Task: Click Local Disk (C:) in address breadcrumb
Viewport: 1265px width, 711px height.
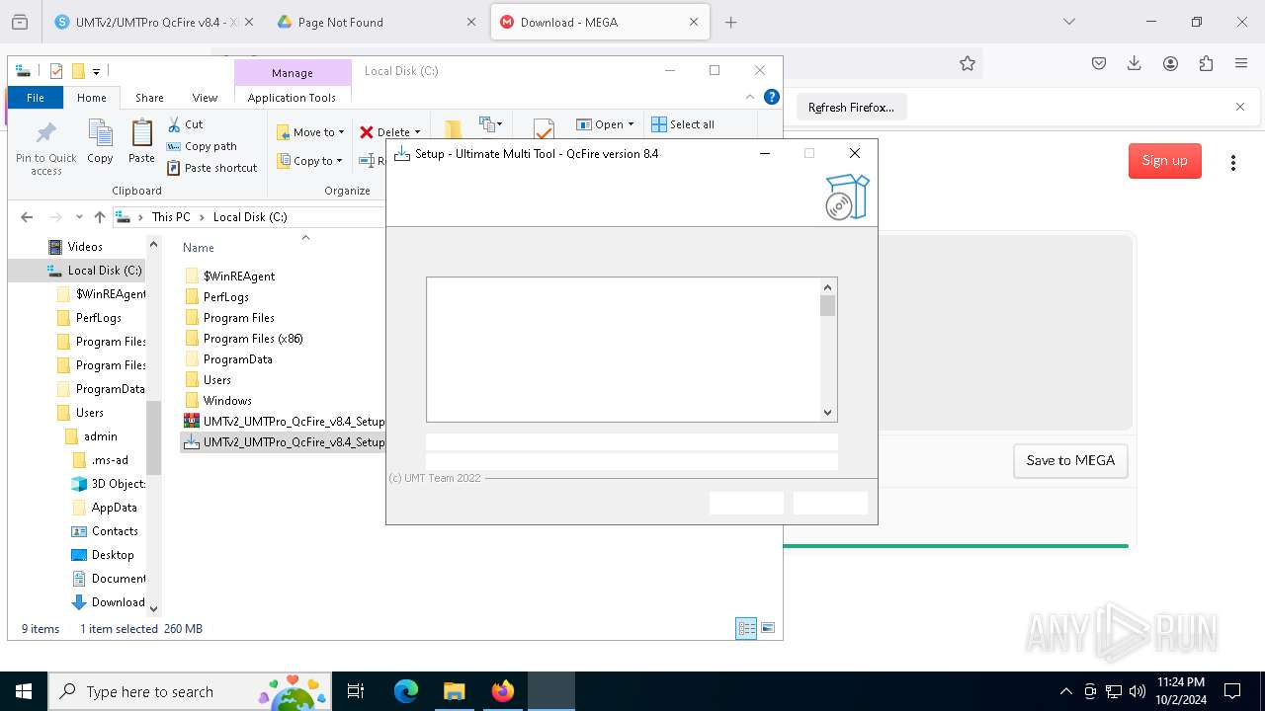Action: tap(250, 217)
